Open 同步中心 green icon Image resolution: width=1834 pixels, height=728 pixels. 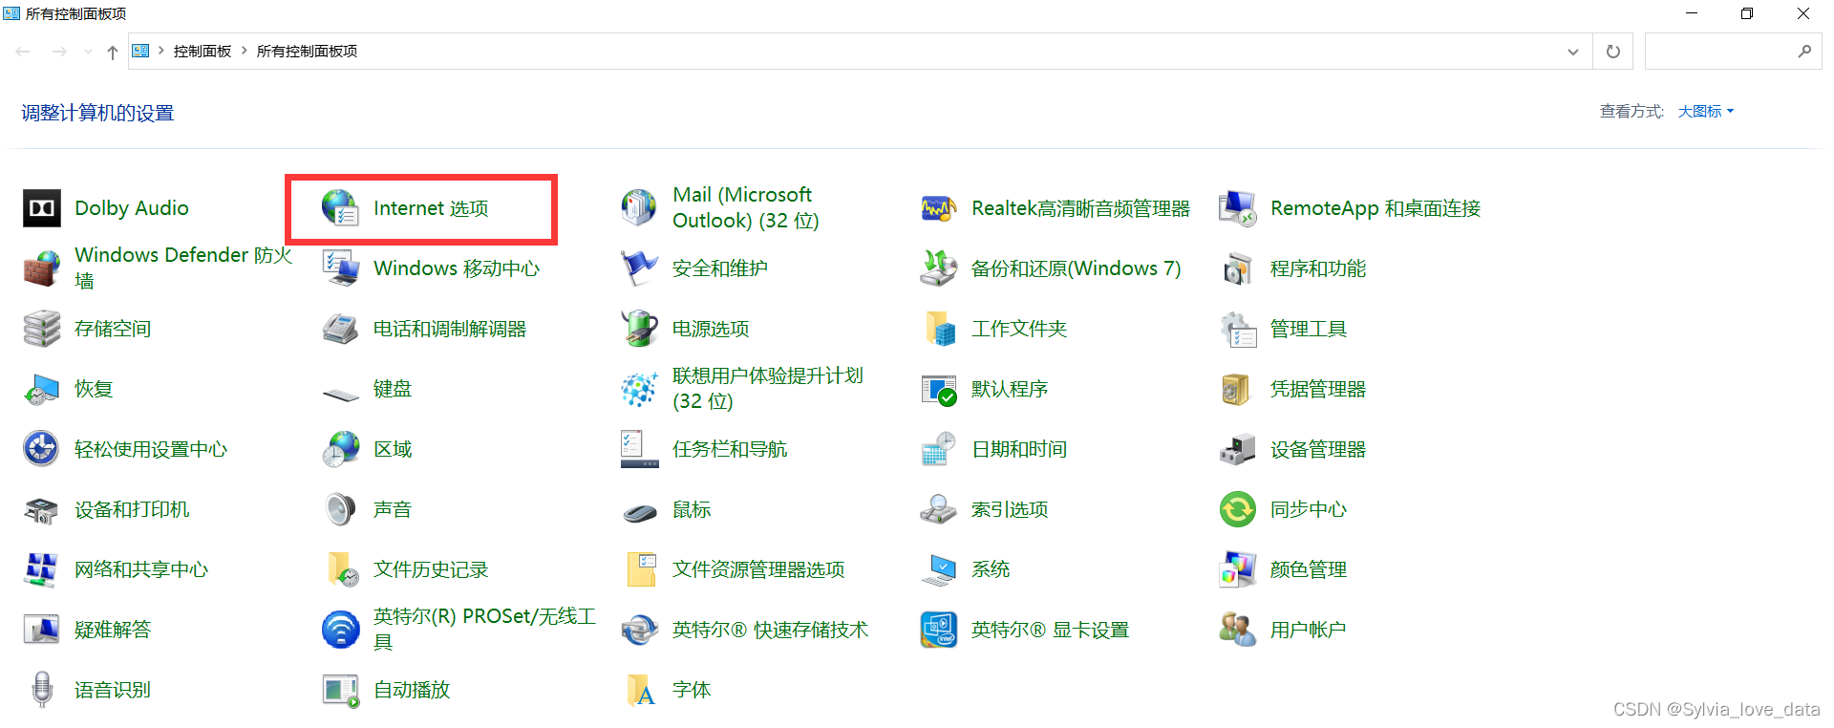pyautogui.click(x=1238, y=509)
